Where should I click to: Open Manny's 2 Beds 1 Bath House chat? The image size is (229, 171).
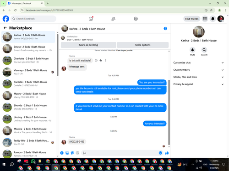(x=28, y=95)
